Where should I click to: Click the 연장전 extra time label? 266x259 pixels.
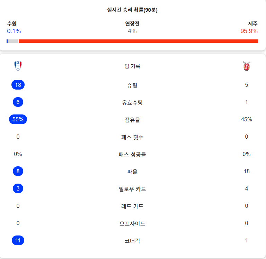pyautogui.click(x=132, y=24)
